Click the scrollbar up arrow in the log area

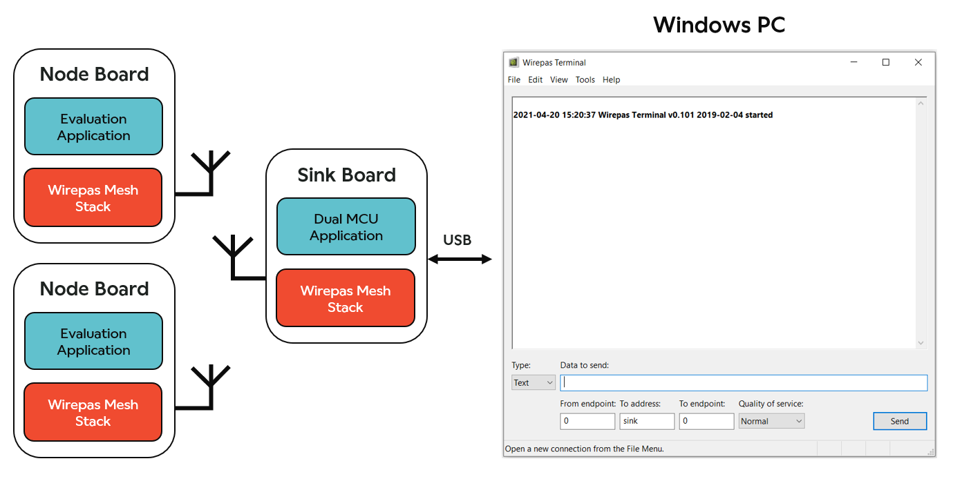pyautogui.click(x=920, y=102)
